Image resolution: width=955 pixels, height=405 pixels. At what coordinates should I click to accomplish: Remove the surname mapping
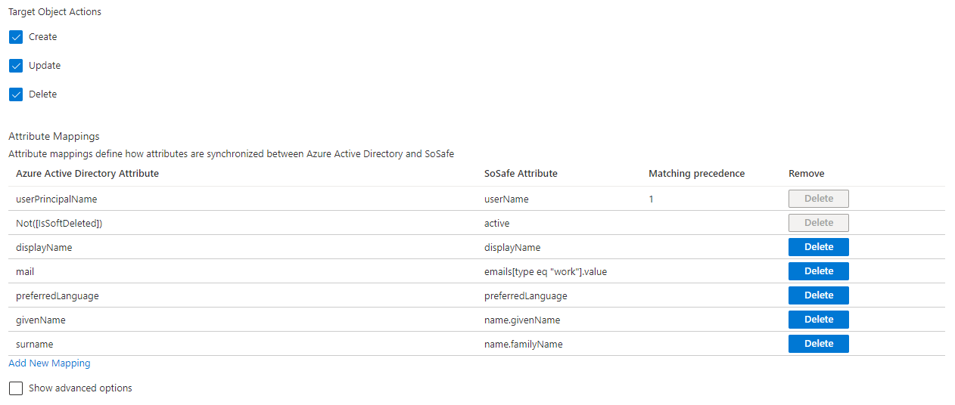coord(818,344)
